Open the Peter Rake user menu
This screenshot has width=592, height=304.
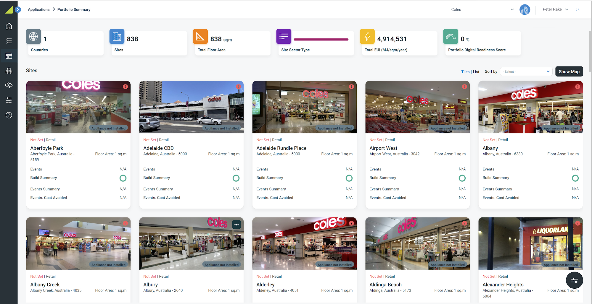[x=555, y=9]
